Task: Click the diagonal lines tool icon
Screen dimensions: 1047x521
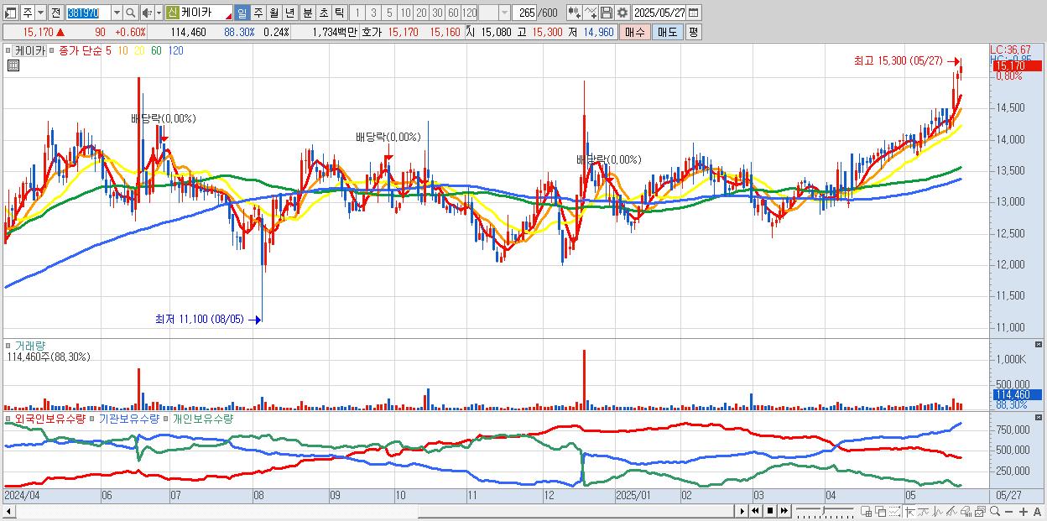Action: point(951,511)
